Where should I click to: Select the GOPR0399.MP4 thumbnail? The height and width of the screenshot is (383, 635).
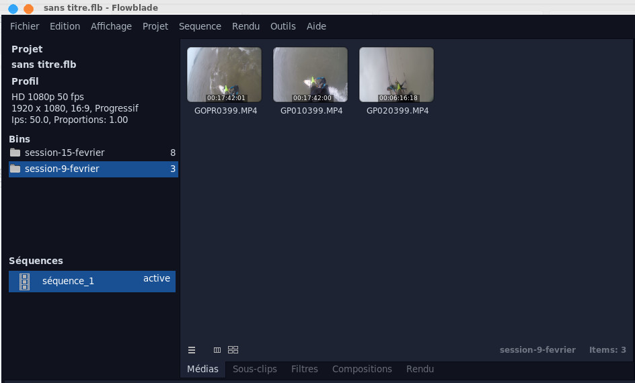pyautogui.click(x=225, y=75)
